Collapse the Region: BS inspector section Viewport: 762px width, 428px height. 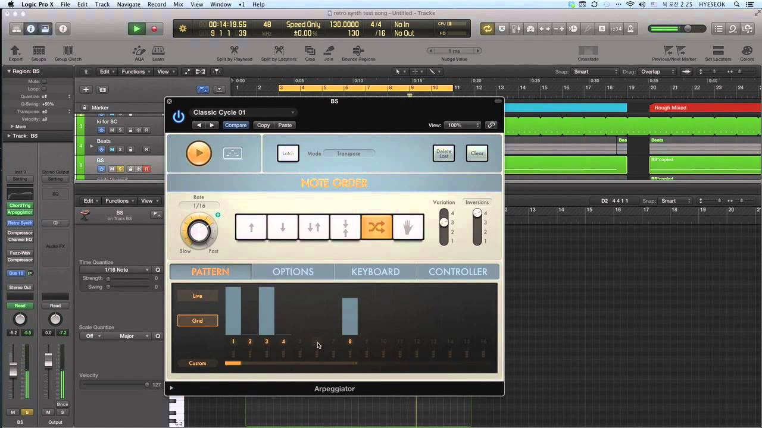pos(9,71)
